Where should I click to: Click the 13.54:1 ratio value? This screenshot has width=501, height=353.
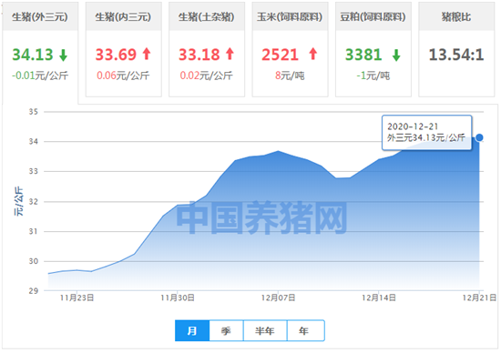pos(456,55)
